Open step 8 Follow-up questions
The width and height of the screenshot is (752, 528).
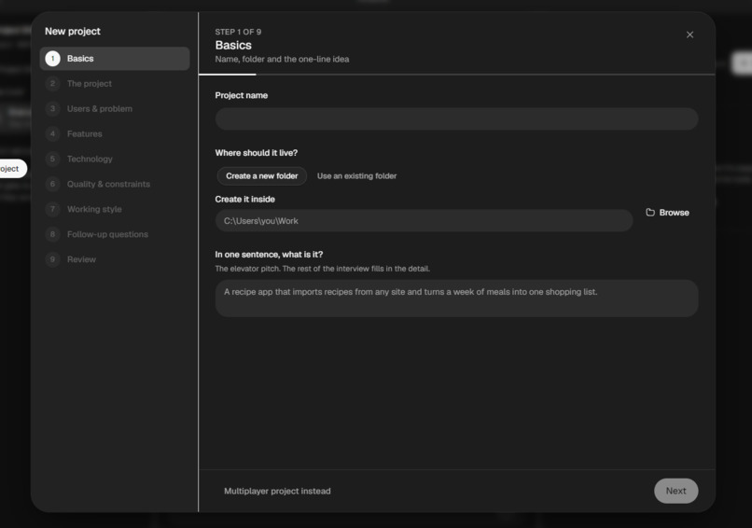pyautogui.click(x=115, y=234)
